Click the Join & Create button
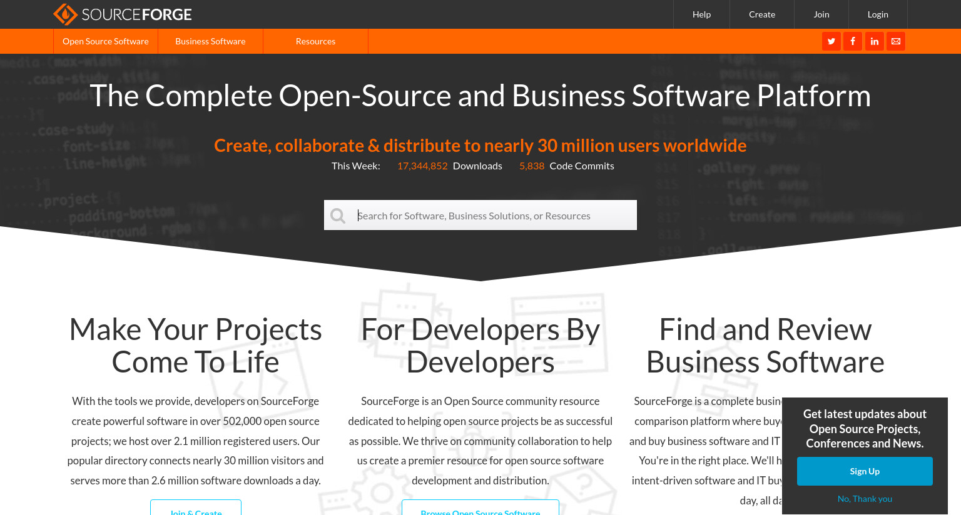Viewport: 961px width, 515px height. (196, 508)
